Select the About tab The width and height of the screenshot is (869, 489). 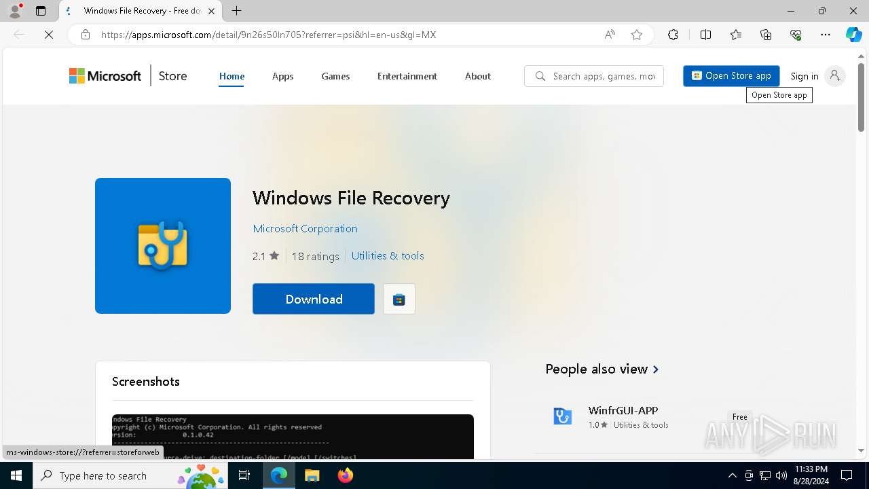[x=478, y=76]
